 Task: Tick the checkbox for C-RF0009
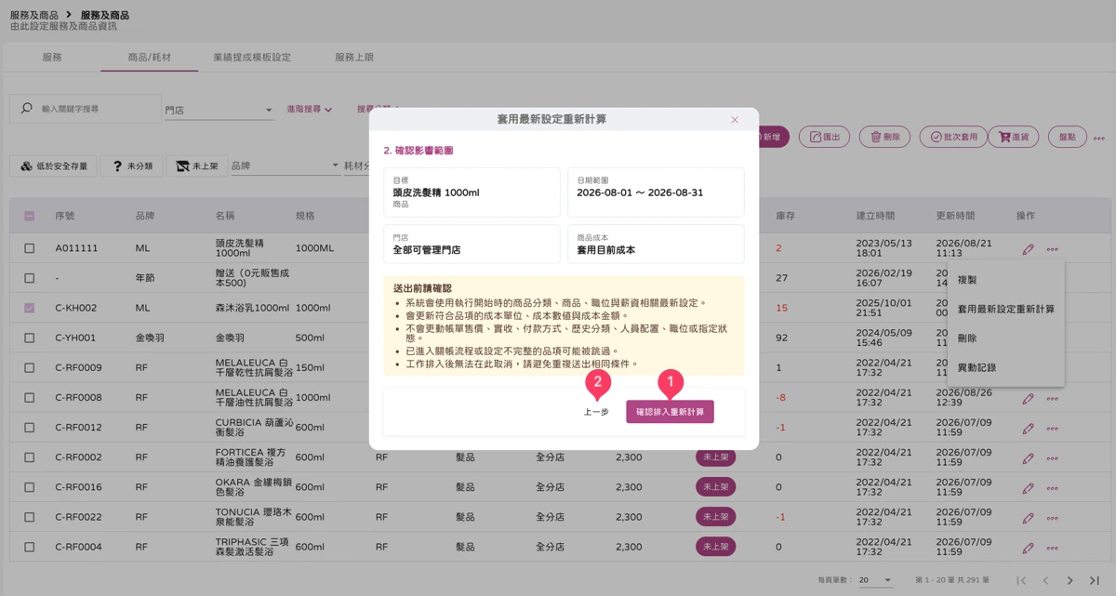pyautogui.click(x=29, y=367)
